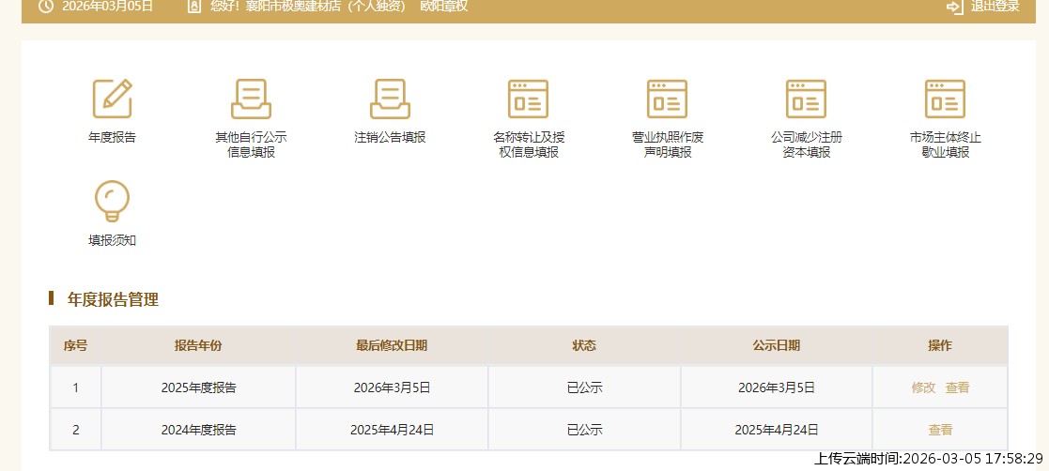Click the 填报须知 text label
Image resolution: width=1049 pixels, height=471 pixels.
112,240
